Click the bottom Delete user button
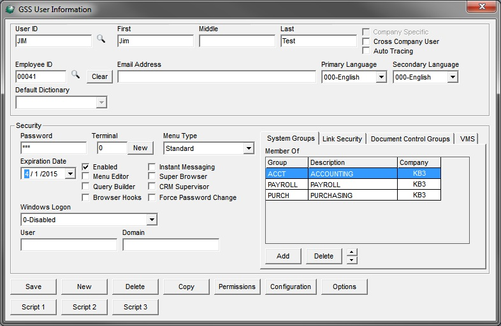 coord(135,287)
